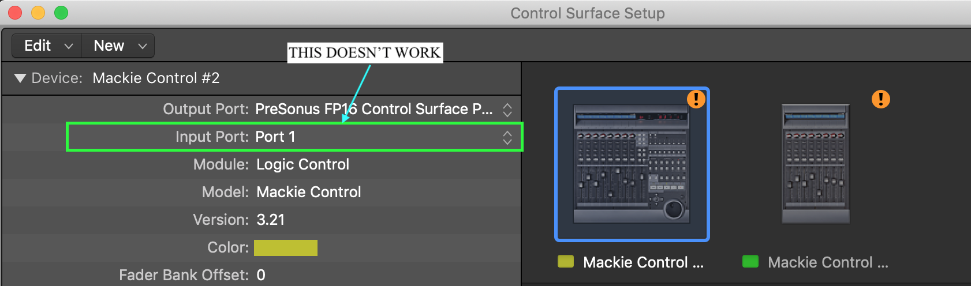Click the green square beside second device name
Image resolution: width=971 pixels, height=286 pixels.
tap(750, 262)
